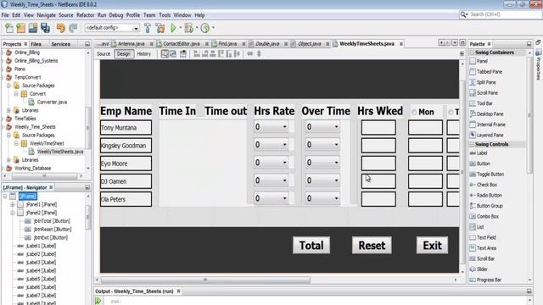Viewport: 543px width, 305px height.
Task: Open Kingsley Goodman's Over Time combo box
Action: click(x=322, y=145)
